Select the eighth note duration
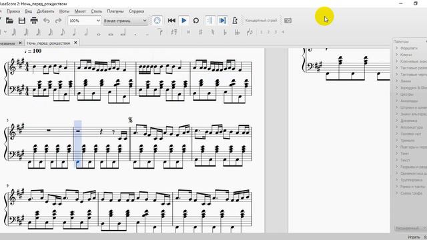This screenshot has height=240, width=427. click(x=62, y=32)
